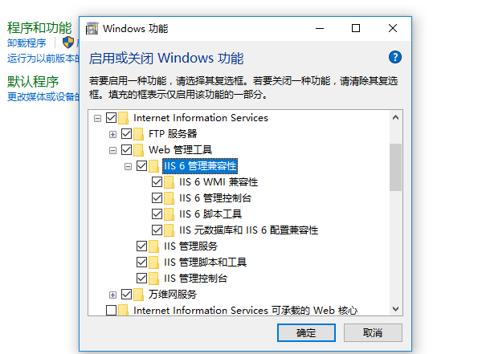Uncheck the IIS 6 WMI 兼容性 checkbox
This screenshot has height=354, width=482.
(157, 182)
